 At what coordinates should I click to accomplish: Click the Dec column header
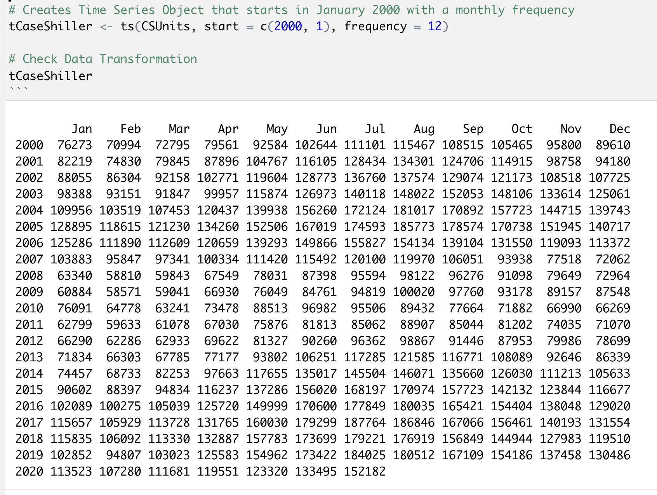(620, 129)
